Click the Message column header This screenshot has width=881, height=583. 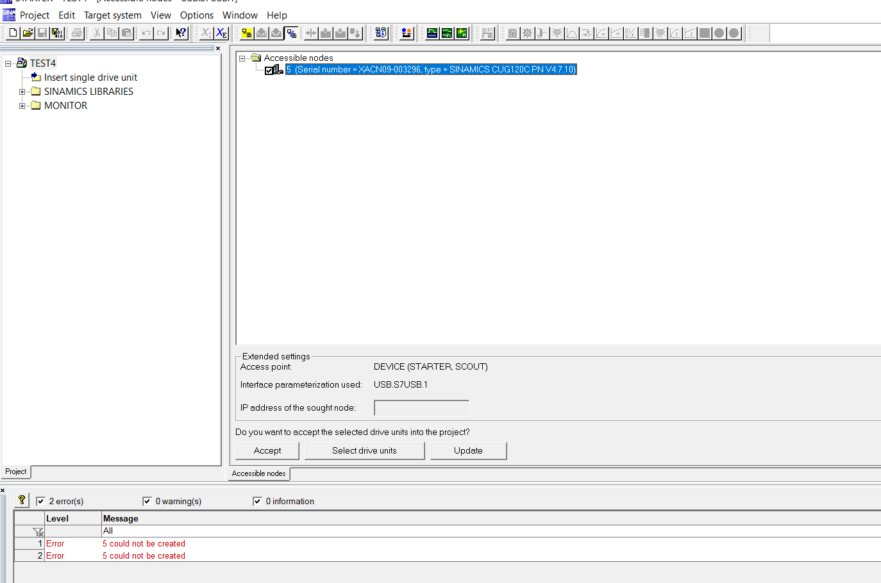point(491,518)
